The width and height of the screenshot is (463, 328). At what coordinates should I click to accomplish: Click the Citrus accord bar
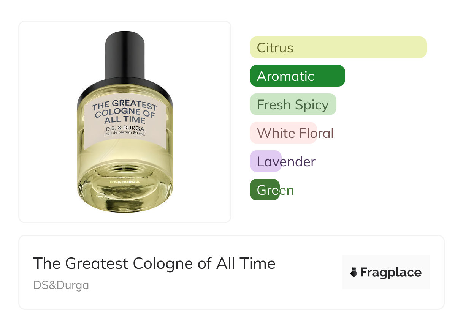tap(338, 47)
